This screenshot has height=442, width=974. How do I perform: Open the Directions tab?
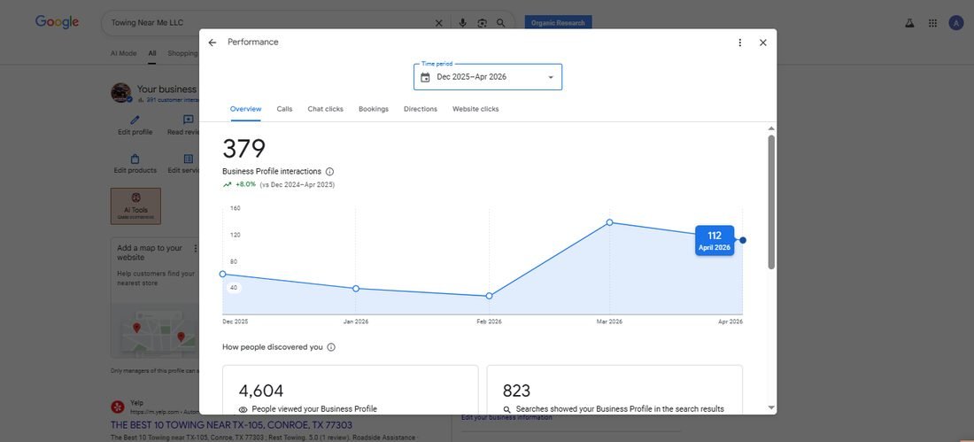pyautogui.click(x=421, y=109)
